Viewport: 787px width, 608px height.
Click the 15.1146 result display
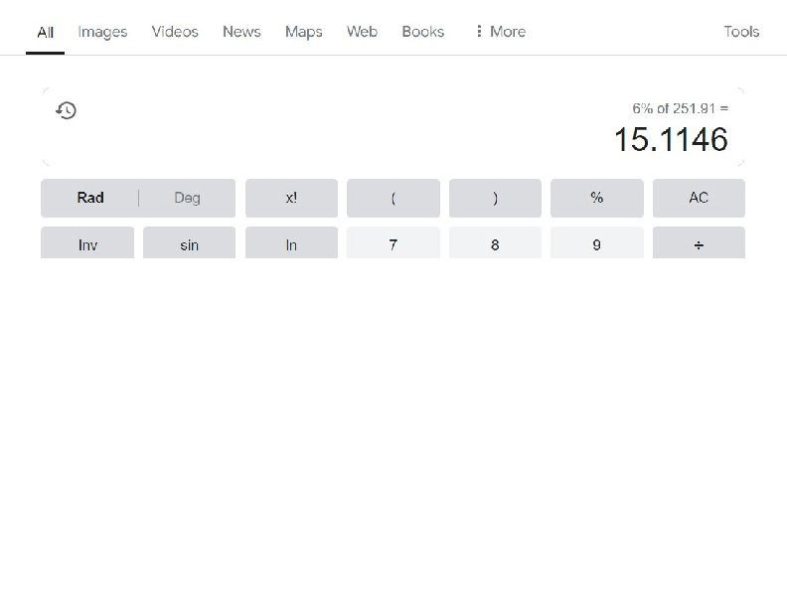pos(670,140)
